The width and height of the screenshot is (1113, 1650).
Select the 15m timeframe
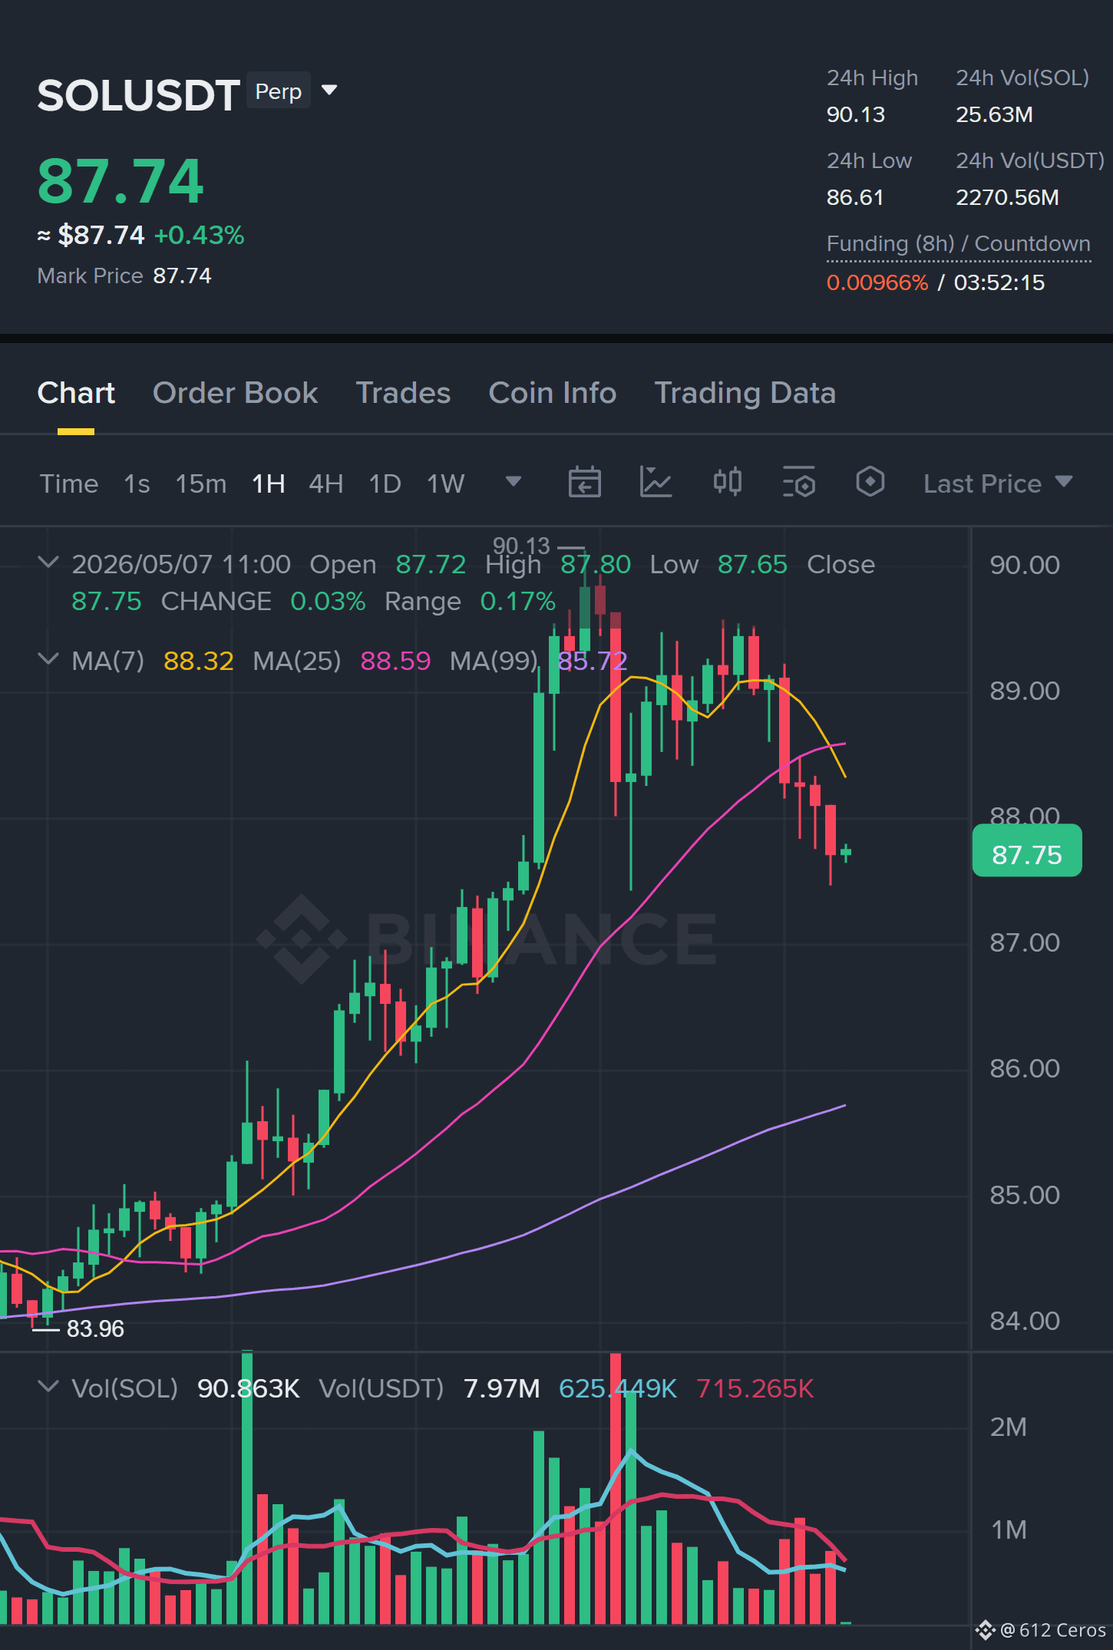pos(201,483)
